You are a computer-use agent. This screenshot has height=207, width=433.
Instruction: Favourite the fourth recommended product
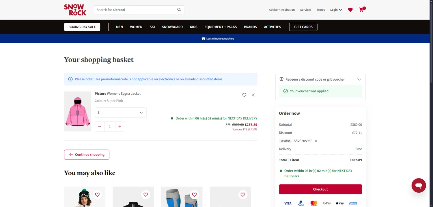(243, 195)
